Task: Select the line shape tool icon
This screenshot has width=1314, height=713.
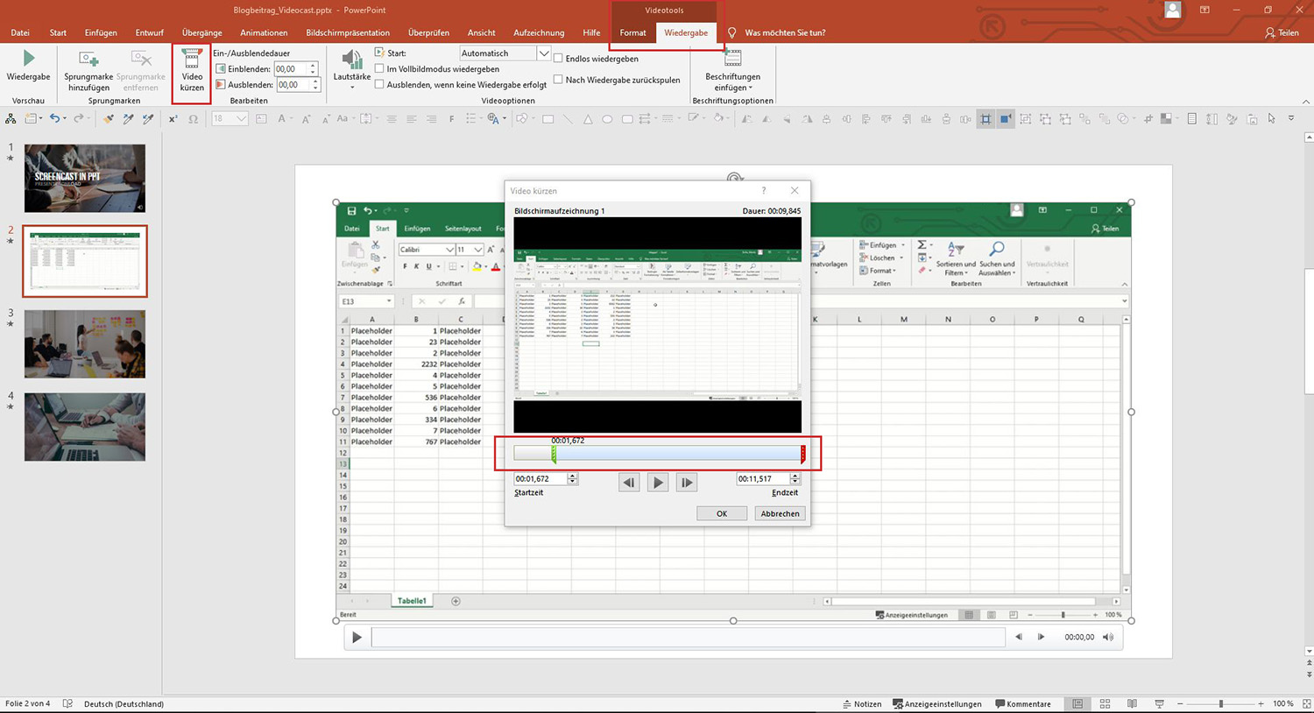Action: click(568, 119)
